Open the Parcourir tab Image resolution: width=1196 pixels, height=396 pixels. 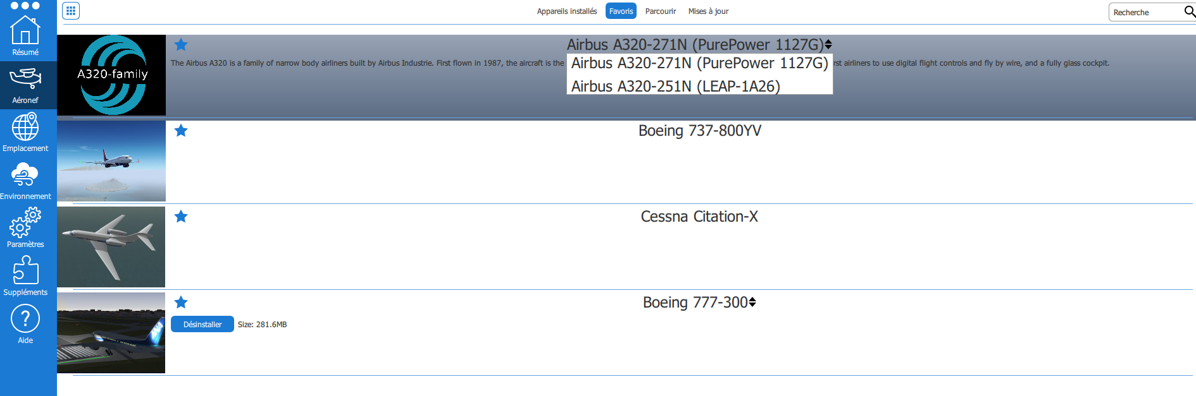(660, 11)
